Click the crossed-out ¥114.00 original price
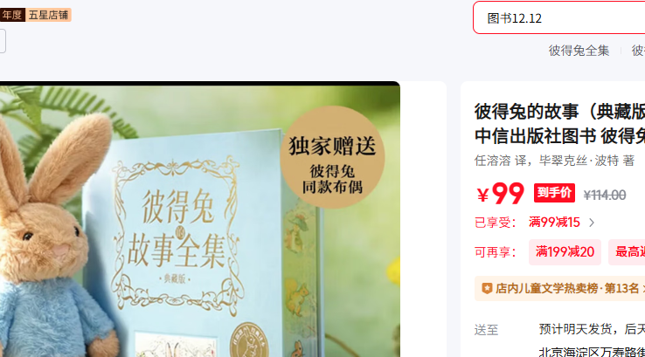This screenshot has width=645, height=357. [604, 195]
